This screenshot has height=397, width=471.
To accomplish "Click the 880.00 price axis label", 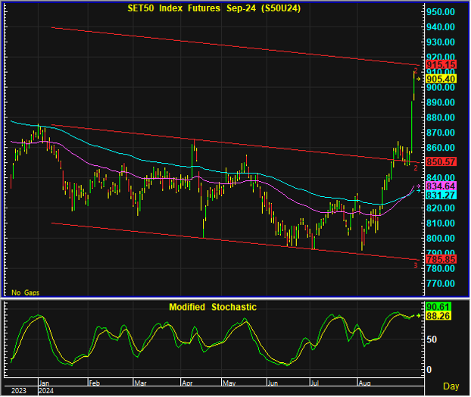I will tap(441, 117).
